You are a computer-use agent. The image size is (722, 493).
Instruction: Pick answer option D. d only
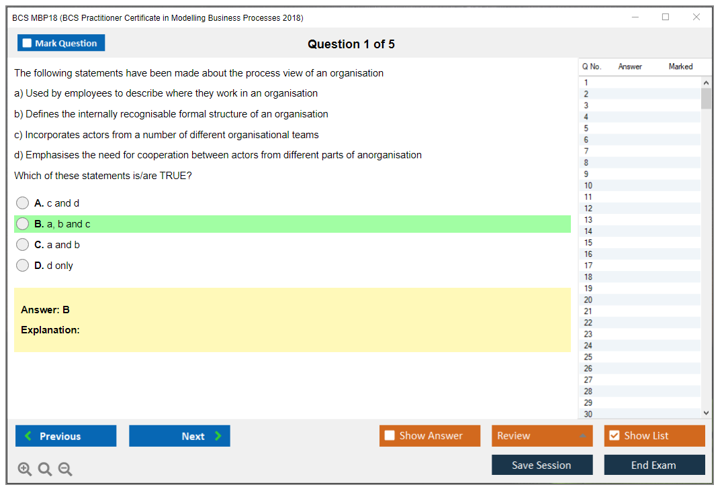pyautogui.click(x=23, y=266)
